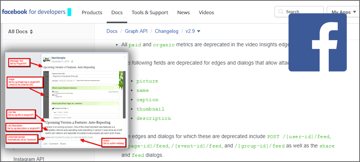Click WWW.NEXTSCRIPTS.COM domain in post

tap(57, 137)
